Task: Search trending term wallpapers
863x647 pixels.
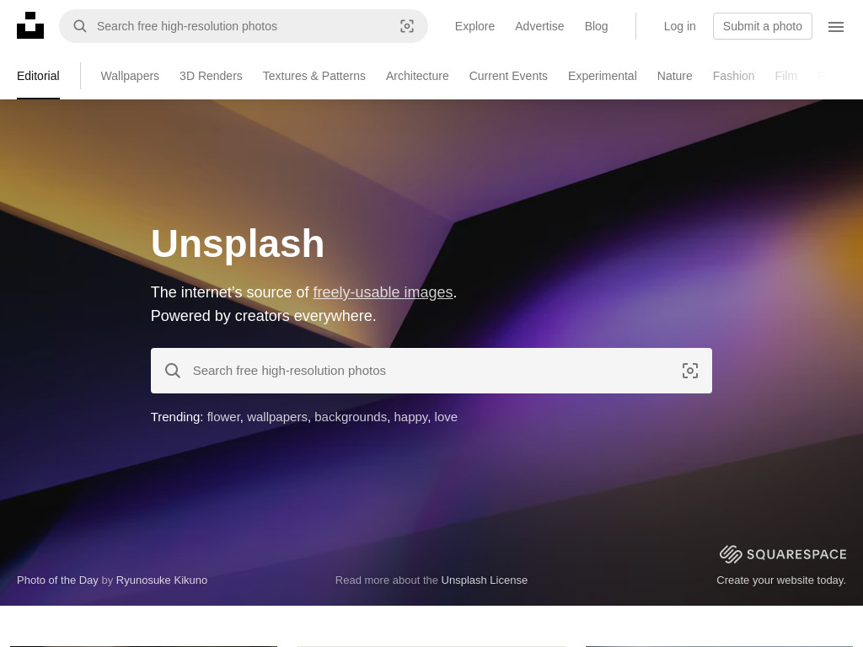Action: tap(276, 417)
